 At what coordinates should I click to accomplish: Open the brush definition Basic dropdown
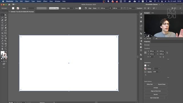(60, 8)
